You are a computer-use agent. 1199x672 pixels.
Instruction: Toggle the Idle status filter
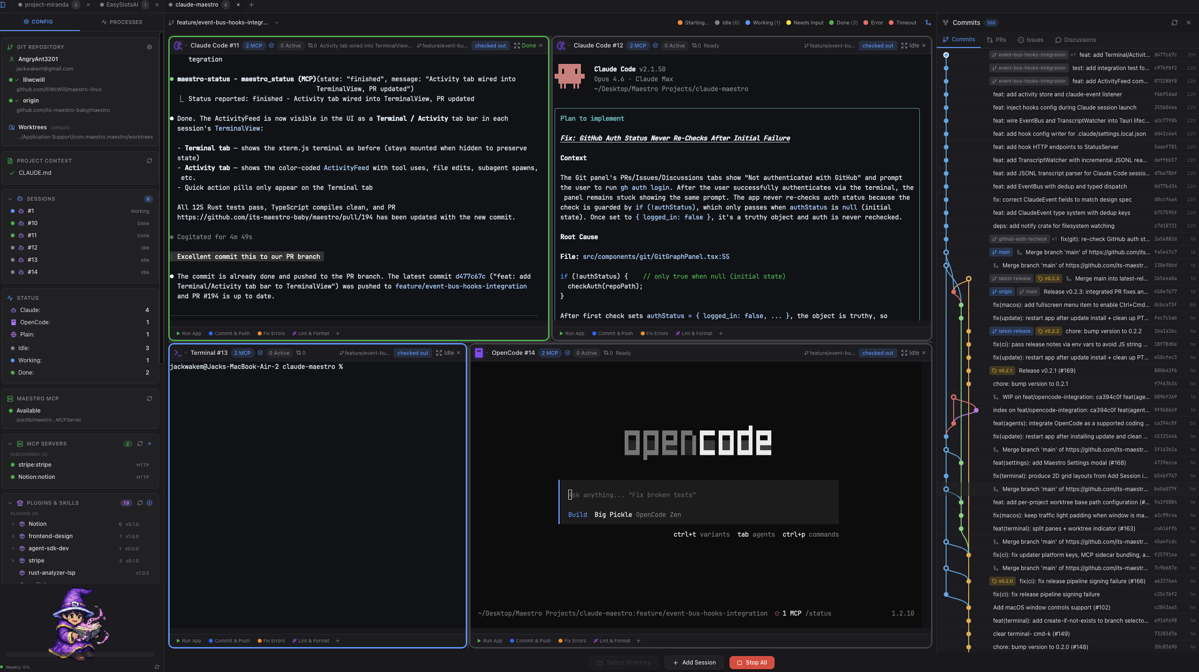[x=727, y=23]
